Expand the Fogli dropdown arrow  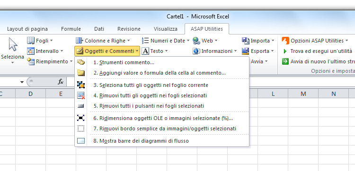[52, 41]
